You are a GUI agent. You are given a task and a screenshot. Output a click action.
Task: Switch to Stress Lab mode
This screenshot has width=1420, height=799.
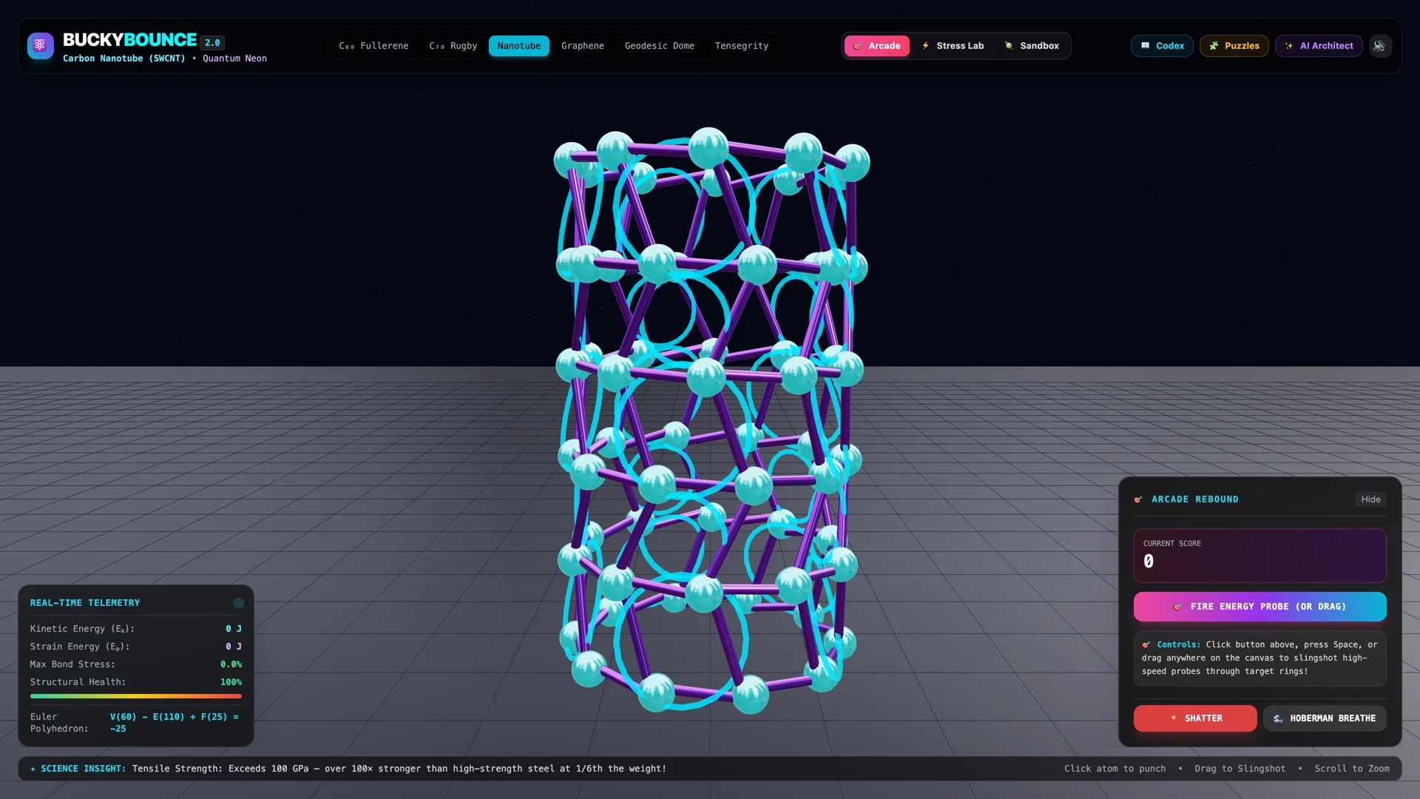pyautogui.click(x=953, y=46)
